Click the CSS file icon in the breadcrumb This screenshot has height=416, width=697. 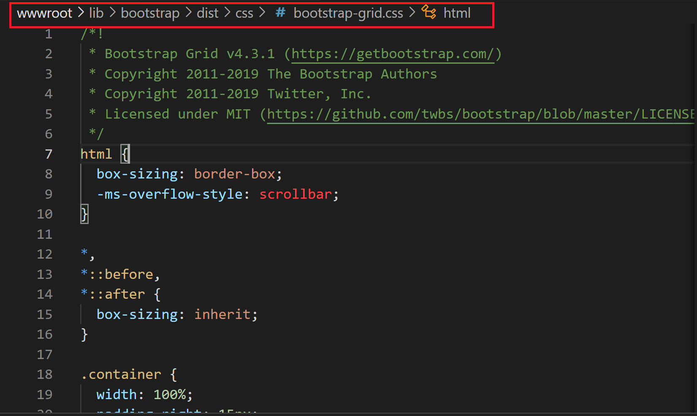[x=280, y=13]
